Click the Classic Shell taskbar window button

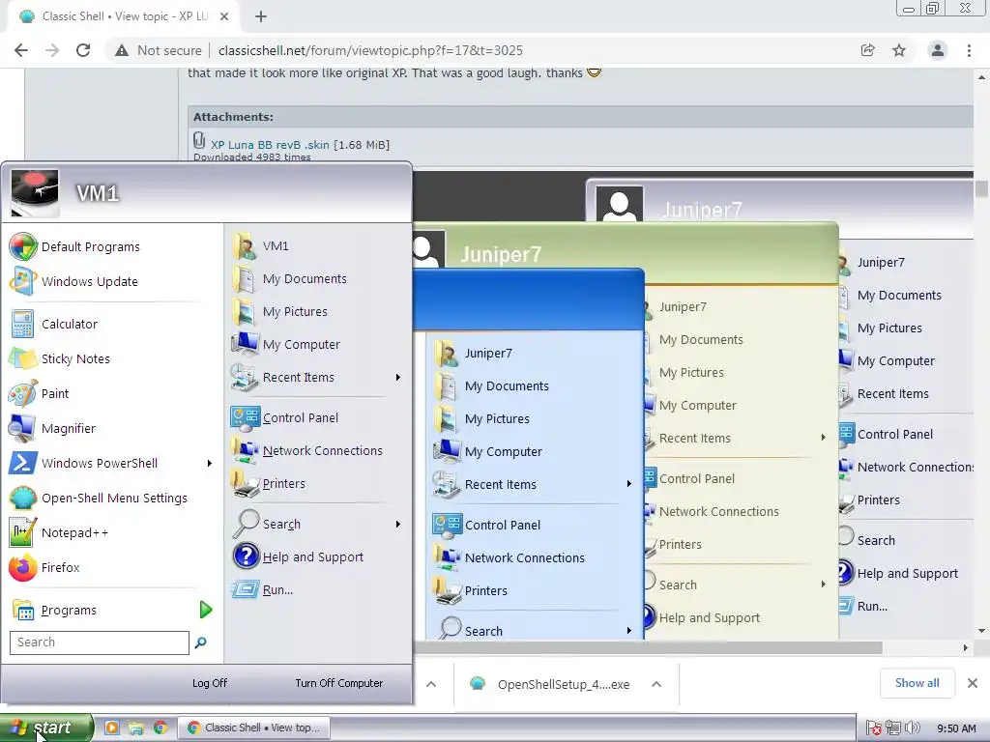click(x=252, y=728)
